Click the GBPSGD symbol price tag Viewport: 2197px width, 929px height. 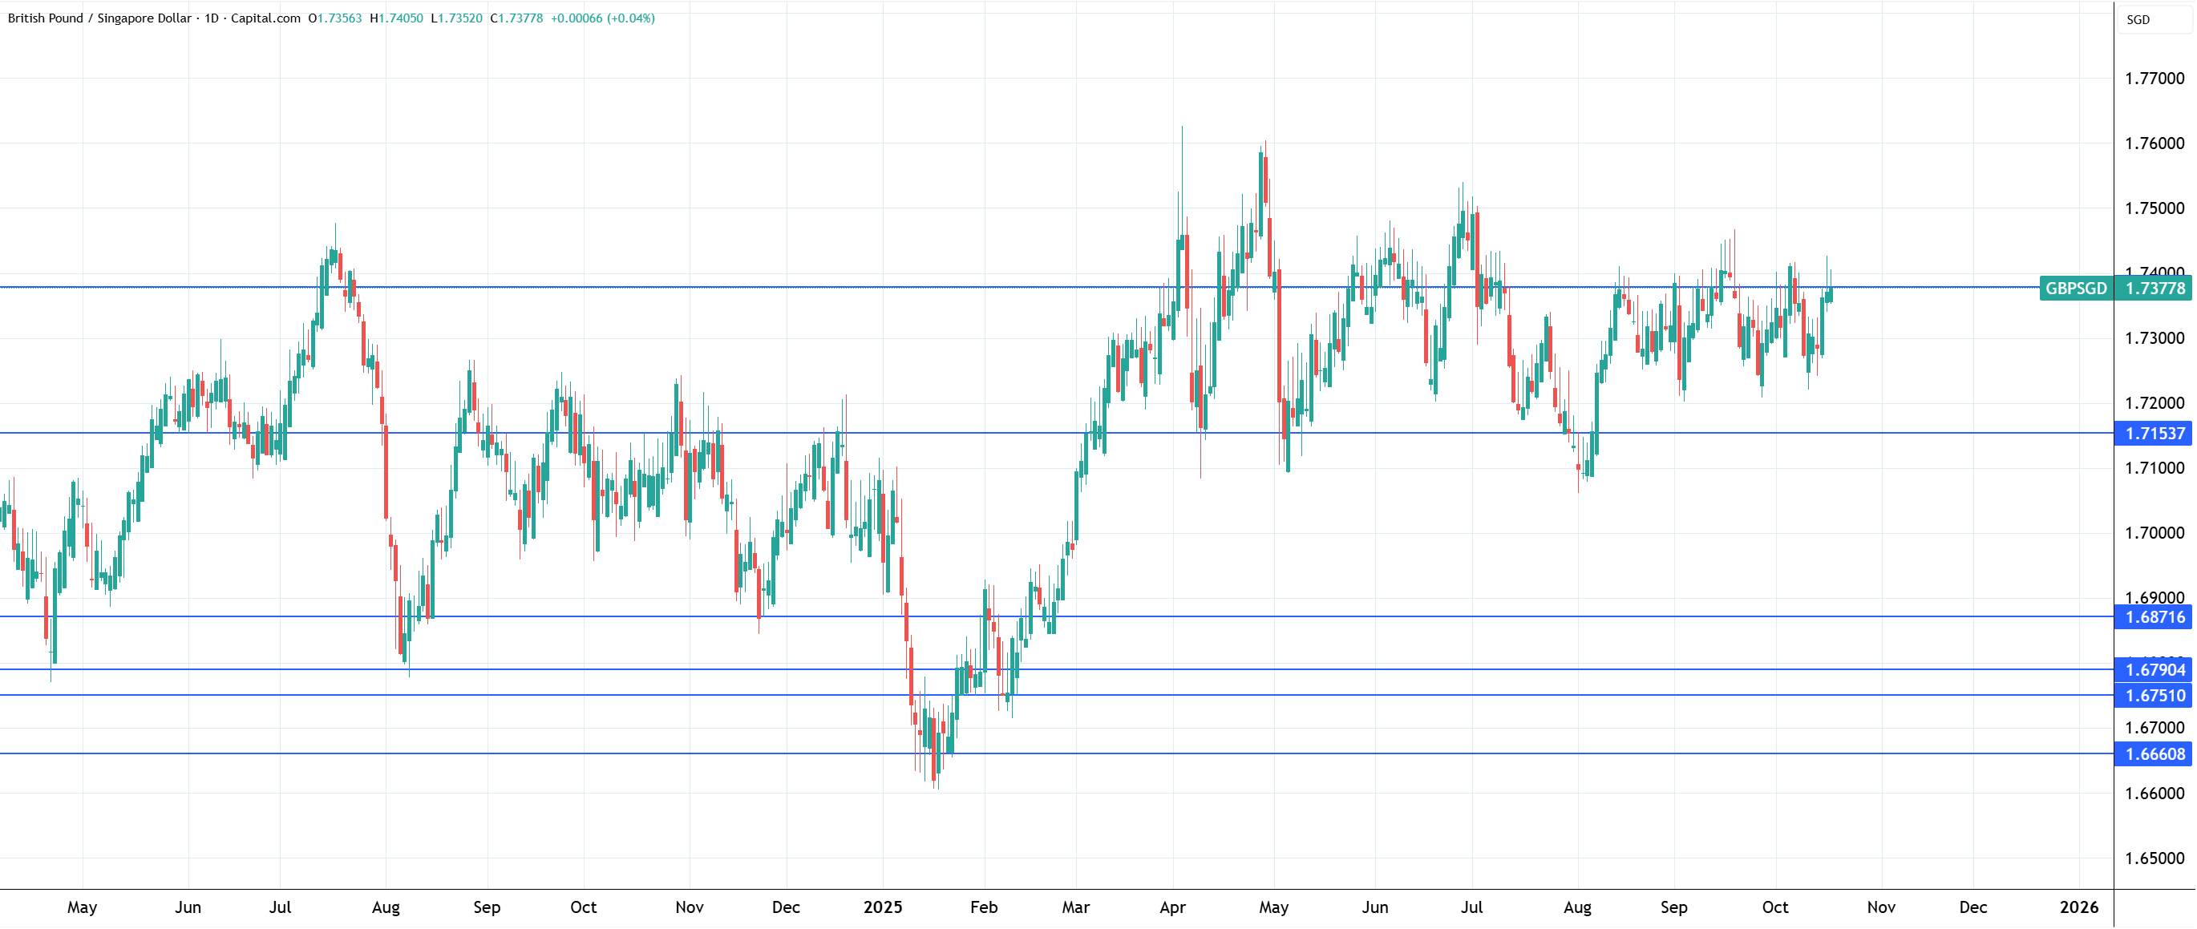2075,289
